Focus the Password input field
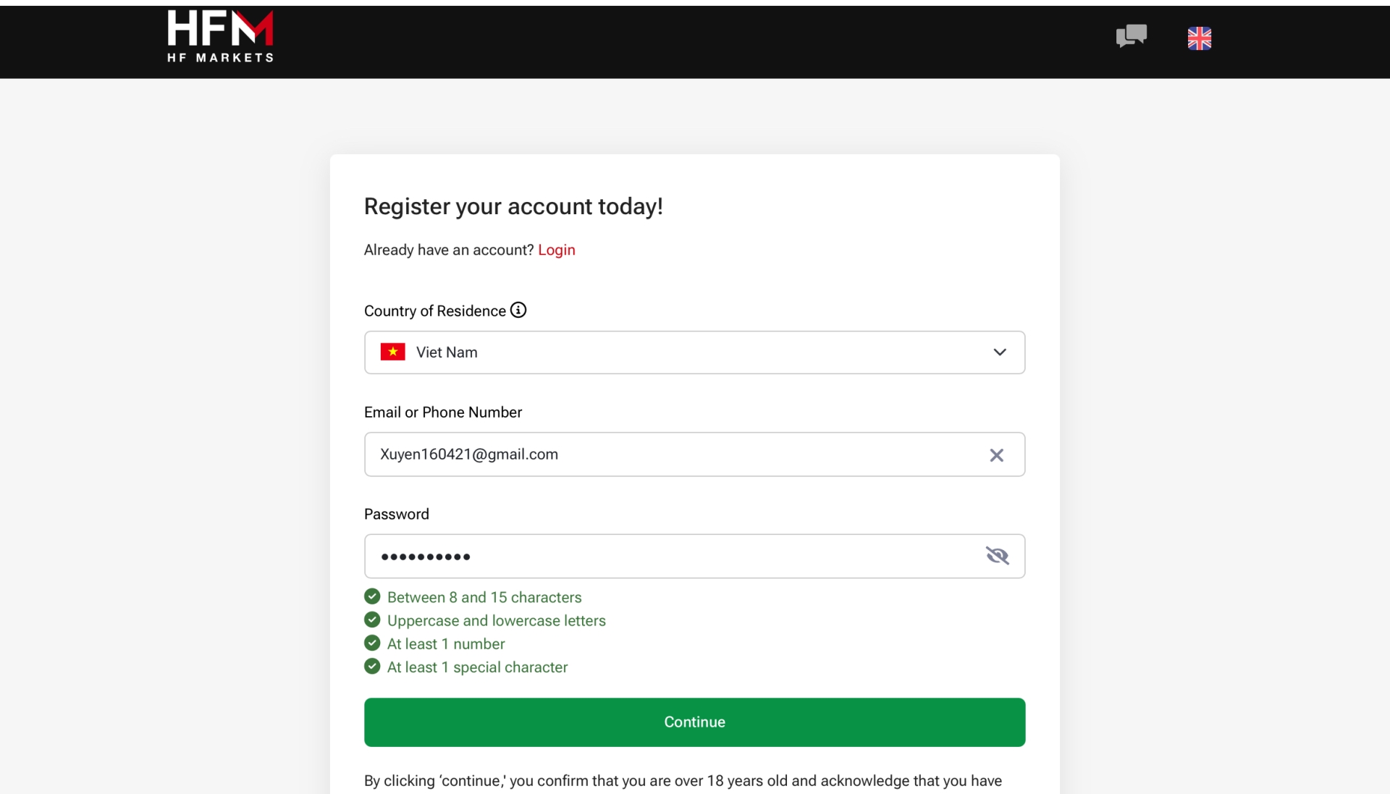 click(673, 556)
